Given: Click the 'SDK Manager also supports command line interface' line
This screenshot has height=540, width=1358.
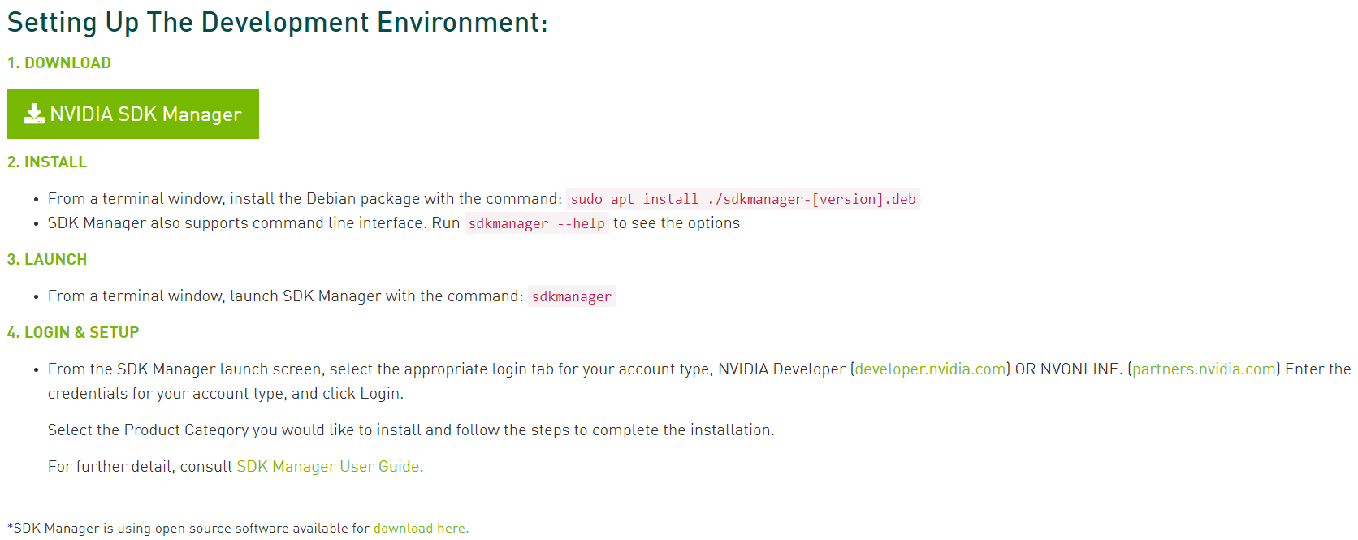Looking at the screenshot, I should pyautogui.click(x=394, y=222).
